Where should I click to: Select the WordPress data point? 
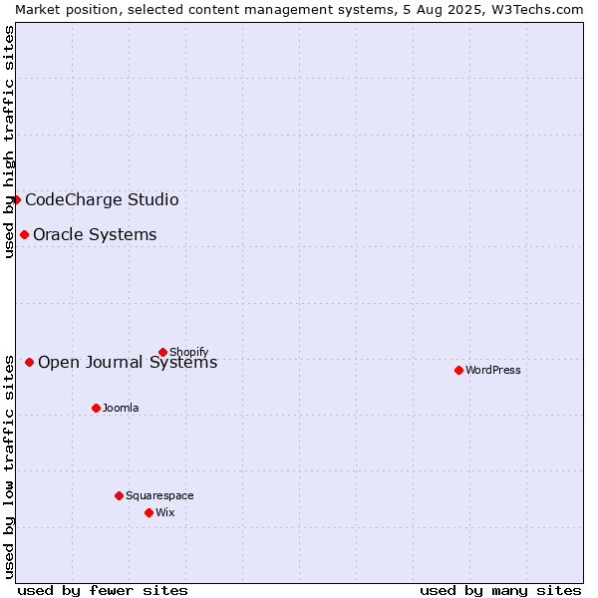458,370
